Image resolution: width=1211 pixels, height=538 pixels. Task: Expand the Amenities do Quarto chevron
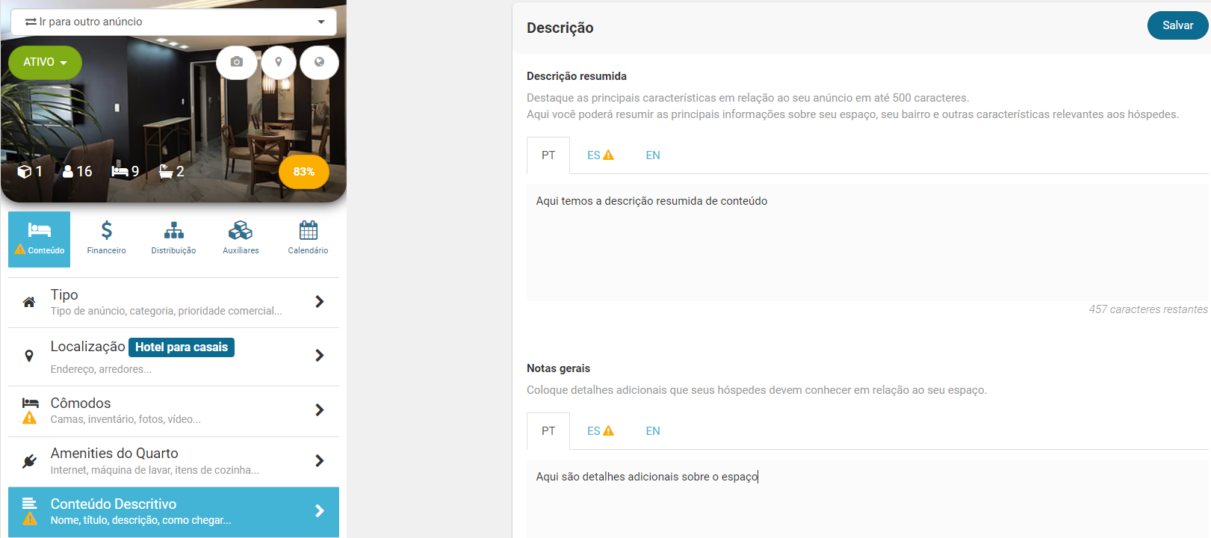click(x=320, y=461)
